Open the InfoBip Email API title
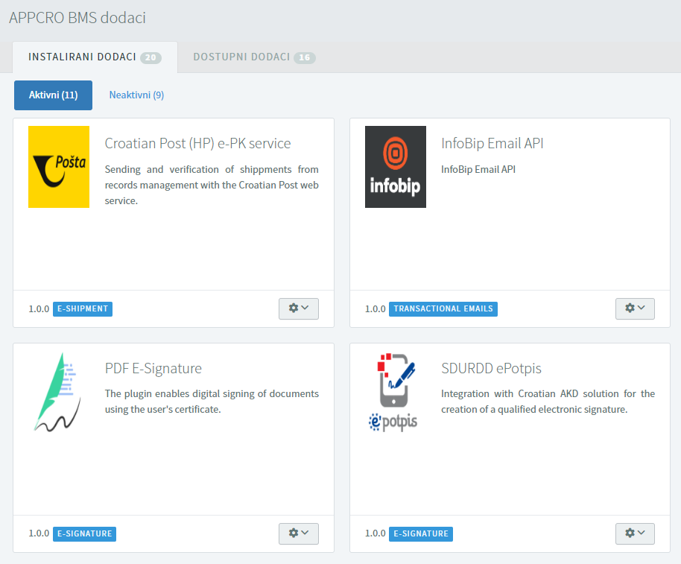The width and height of the screenshot is (681, 564). pyautogui.click(x=492, y=143)
